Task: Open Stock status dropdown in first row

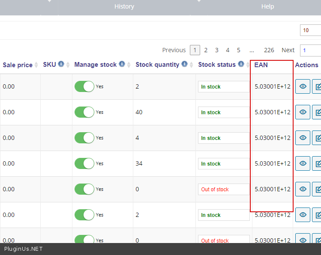Action: [x=223, y=86]
